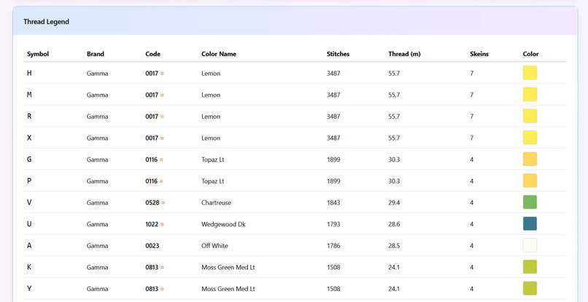This screenshot has width=588, height=302.
Task: Click the Skeins column header
Action: click(479, 54)
